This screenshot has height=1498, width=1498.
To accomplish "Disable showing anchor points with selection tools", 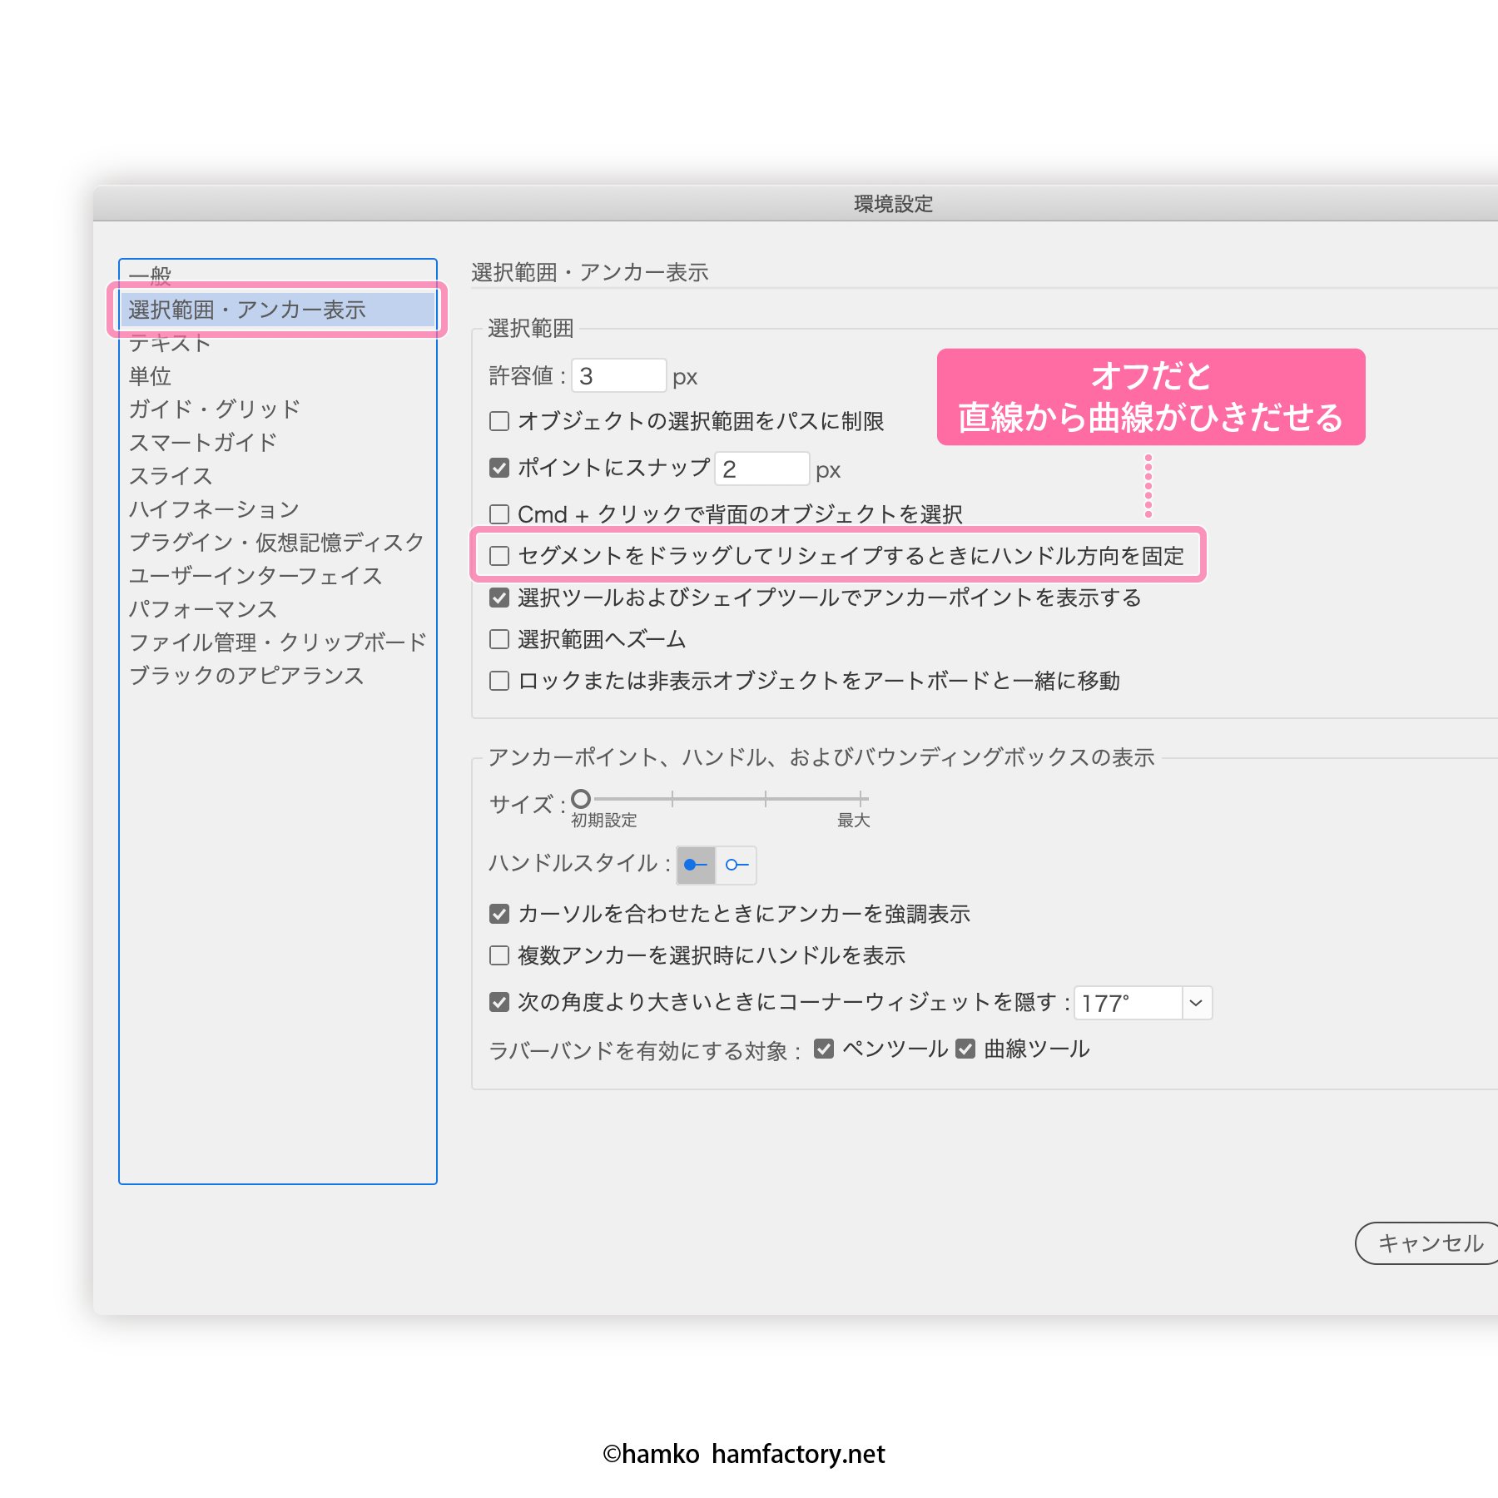I will click(x=499, y=598).
